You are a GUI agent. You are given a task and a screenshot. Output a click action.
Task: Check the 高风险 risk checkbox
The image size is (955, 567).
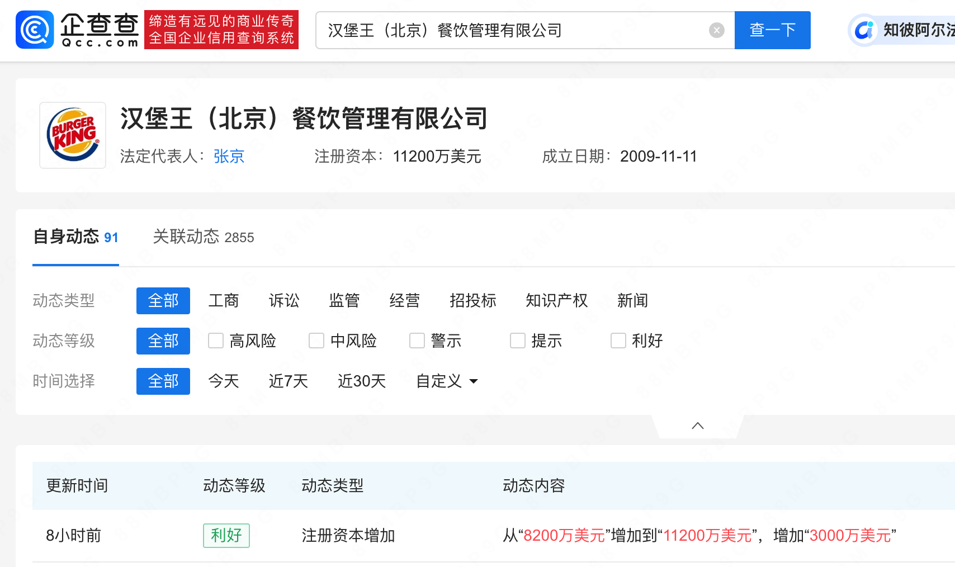point(215,341)
